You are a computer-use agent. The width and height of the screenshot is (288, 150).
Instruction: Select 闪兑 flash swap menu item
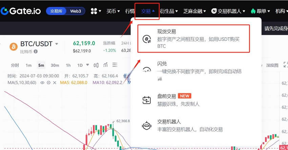pos(193,71)
